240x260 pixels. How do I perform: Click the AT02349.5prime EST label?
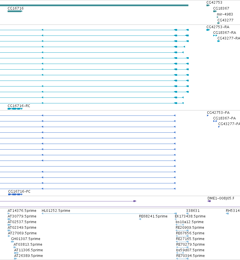coord(22,228)
